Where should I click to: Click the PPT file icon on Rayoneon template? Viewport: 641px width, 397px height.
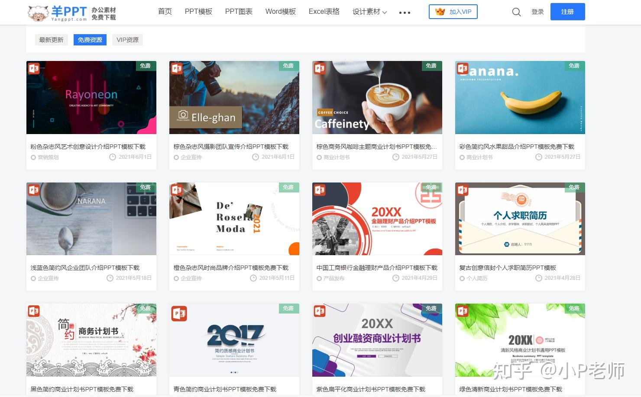pyautogui.click(x=33, y=68)
